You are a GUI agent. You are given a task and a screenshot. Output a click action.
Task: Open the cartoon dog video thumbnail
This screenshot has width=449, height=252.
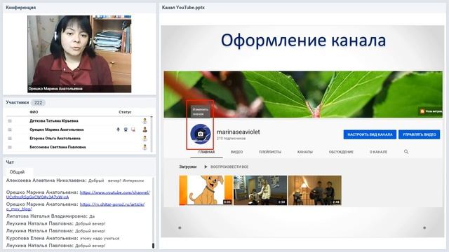coord(206,190)
